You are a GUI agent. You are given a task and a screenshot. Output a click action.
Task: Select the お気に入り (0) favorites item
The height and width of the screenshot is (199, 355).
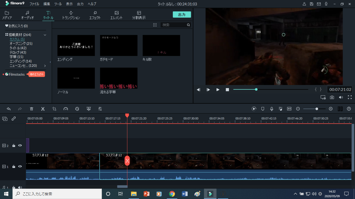17,26
